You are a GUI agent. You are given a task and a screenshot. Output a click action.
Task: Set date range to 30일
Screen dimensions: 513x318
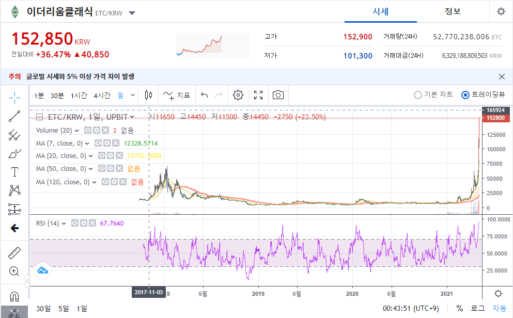(x=43, y=309)
